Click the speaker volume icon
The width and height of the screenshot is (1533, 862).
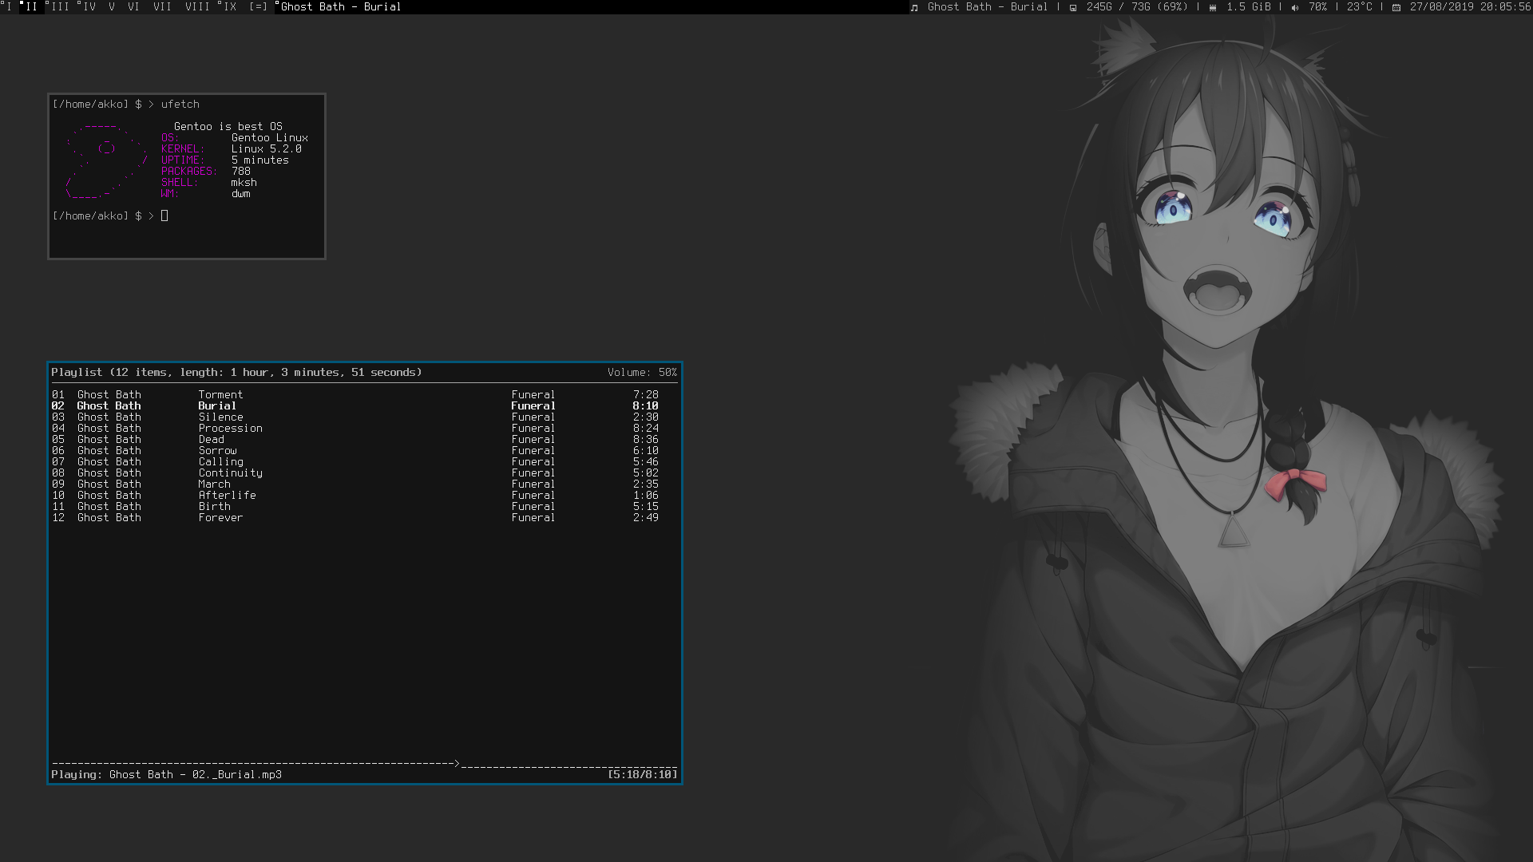pos(1294,7)
